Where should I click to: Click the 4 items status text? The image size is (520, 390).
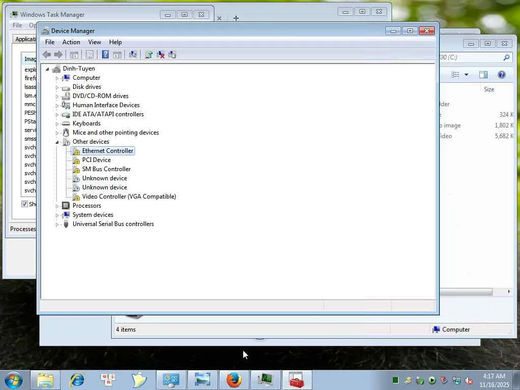pyautogui.click(x=126, y=330)
